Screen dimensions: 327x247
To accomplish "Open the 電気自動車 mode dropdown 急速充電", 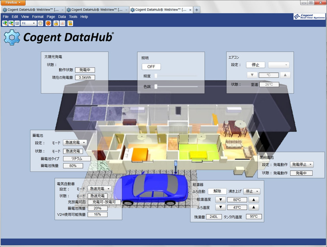I will (x=100, y=189).
